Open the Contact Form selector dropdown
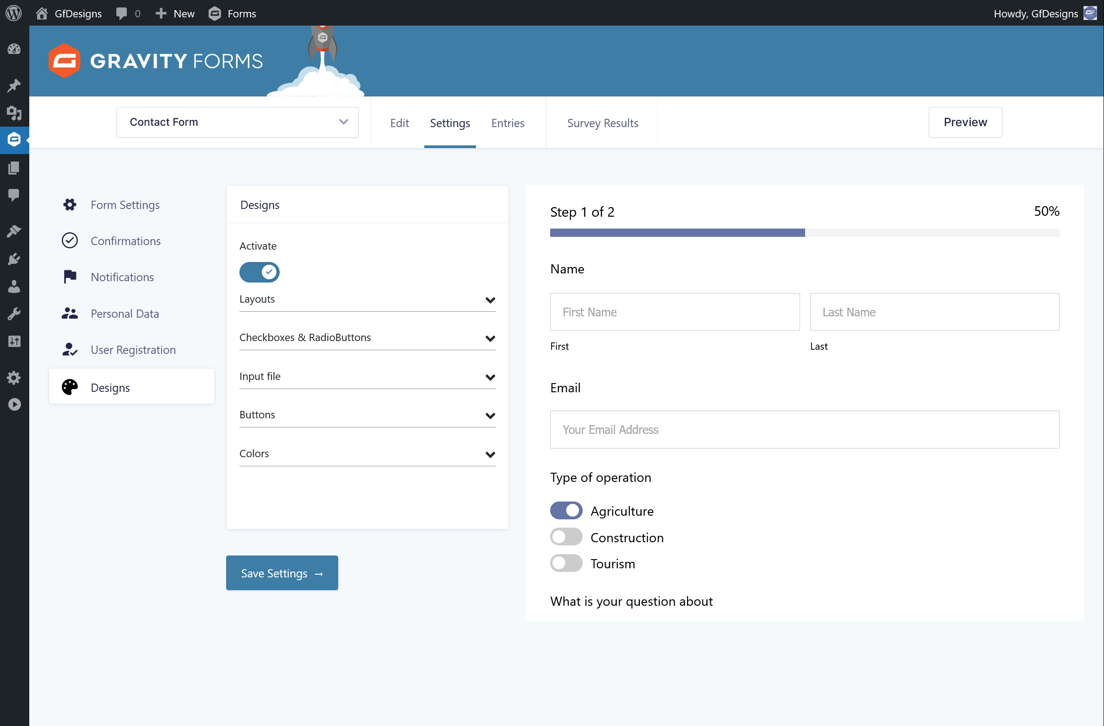Image resolution: width=1104 pixels, height=726 pixels. [x=238, y=123]
